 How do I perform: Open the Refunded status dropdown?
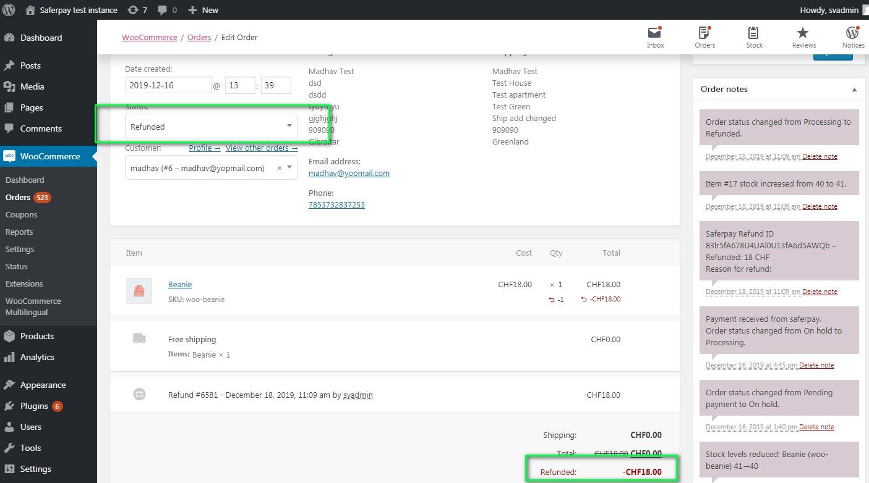click(x=210, y=127)
